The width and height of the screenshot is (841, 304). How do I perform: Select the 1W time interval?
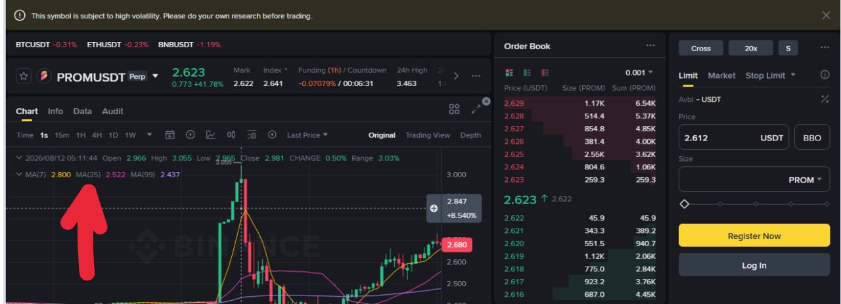coord(130,135)
